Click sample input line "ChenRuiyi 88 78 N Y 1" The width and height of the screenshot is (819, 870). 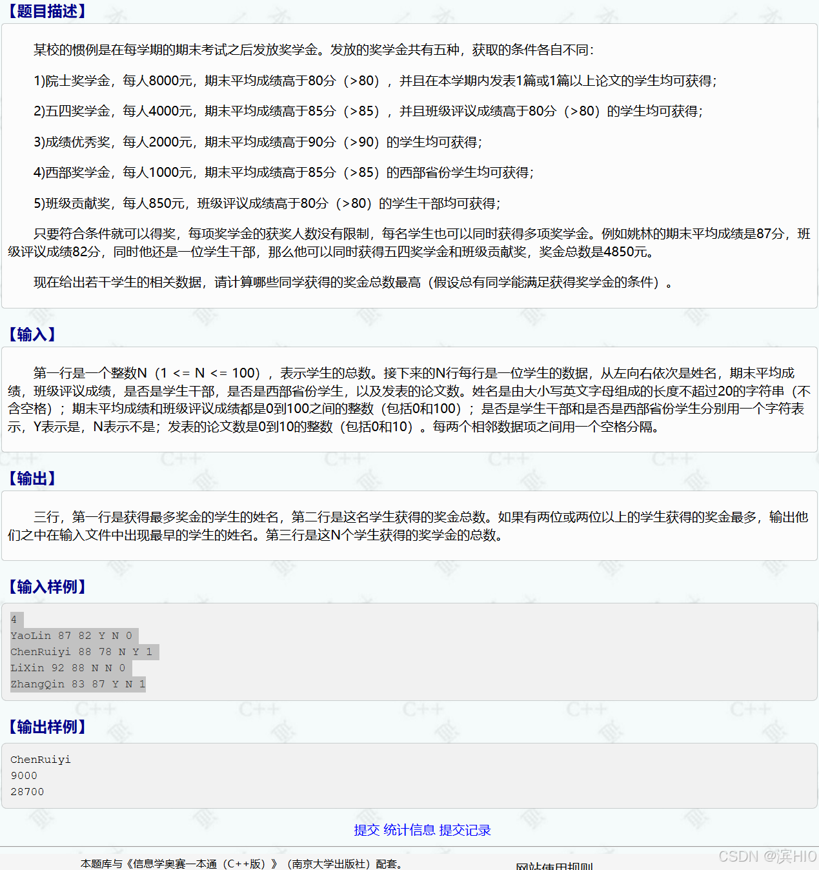(x=81, y=652)
